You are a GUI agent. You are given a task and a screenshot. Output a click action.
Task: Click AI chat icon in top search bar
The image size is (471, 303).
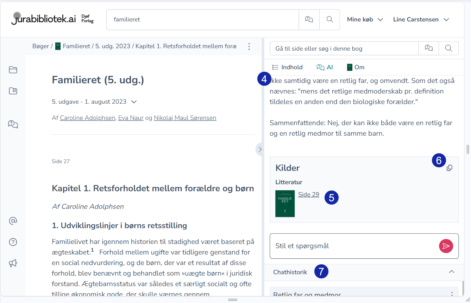pos(309,20)
